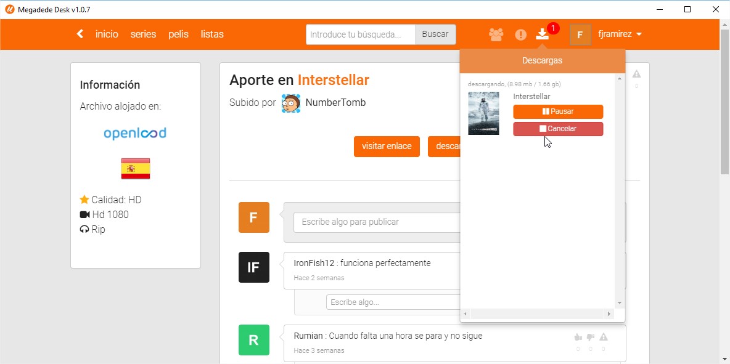730x364 pixels.
Task: Click the downloads panel scroll-right arrow
Action: tap(609, 315)
